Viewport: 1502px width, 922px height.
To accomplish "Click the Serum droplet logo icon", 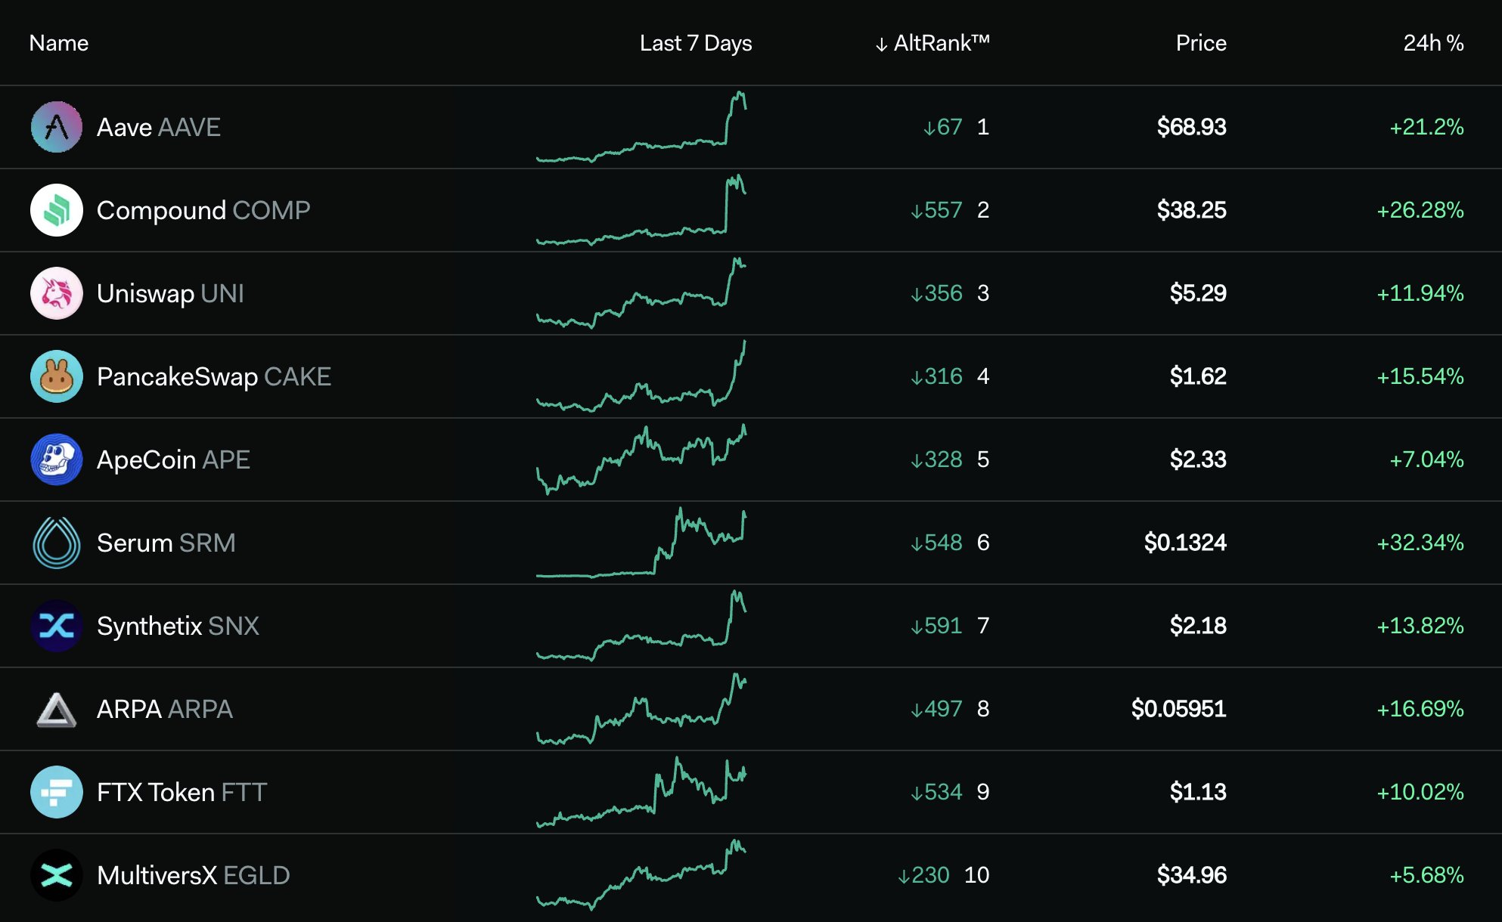I will [x=57, y=543].
